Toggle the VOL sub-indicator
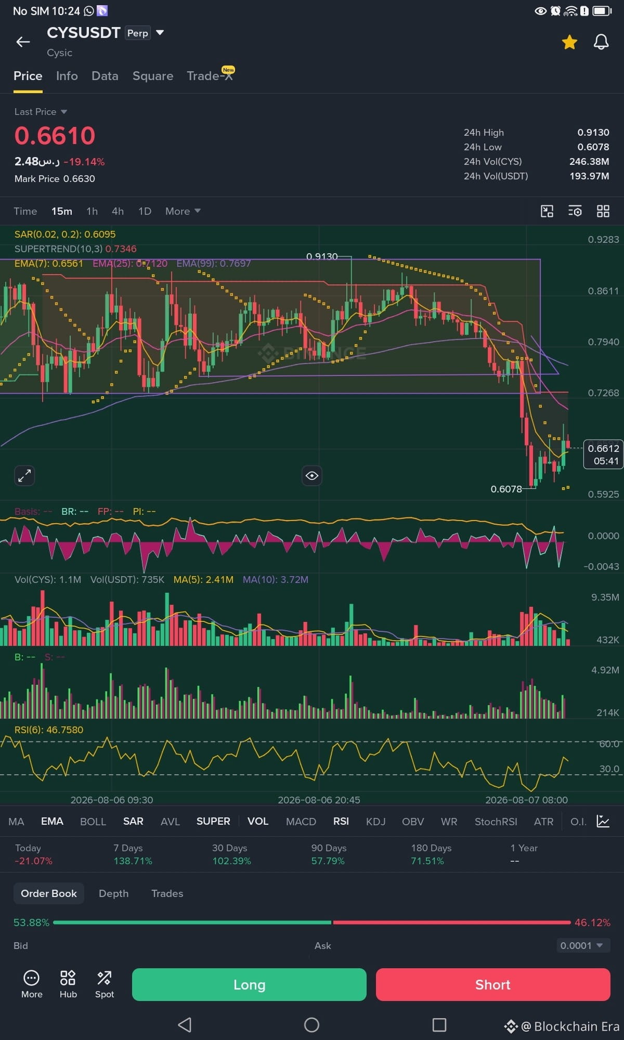 click(x=258, y=822)
